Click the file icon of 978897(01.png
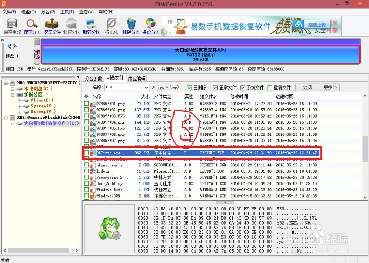The height and width of the screenshot is (263, 369). tap(93, 104)
